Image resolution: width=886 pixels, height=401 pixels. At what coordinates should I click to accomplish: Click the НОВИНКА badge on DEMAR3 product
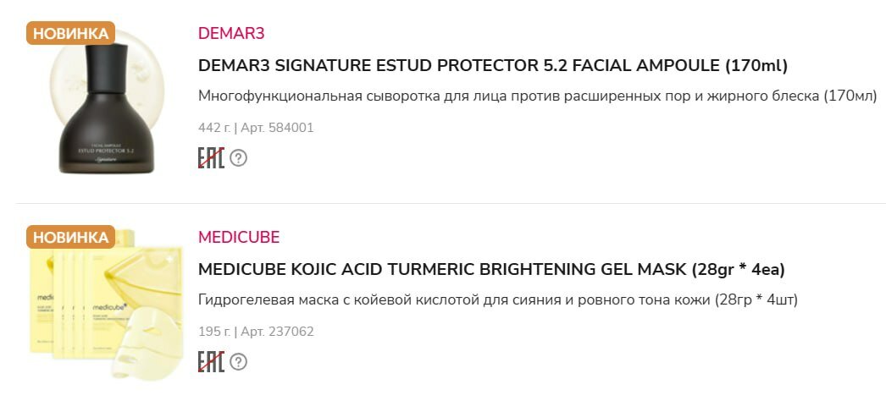71,34
